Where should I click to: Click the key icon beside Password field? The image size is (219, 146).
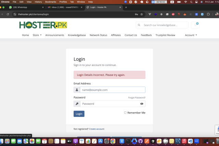coord(77,104)
